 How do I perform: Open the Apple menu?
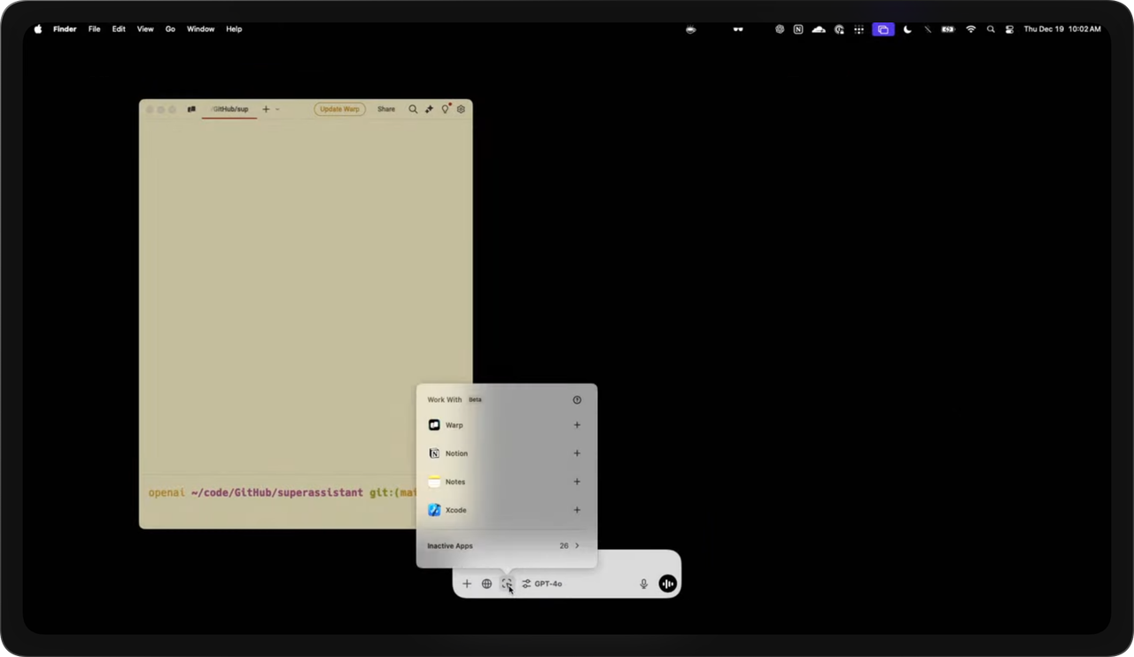pyautogui.click(x=38, y=29)
